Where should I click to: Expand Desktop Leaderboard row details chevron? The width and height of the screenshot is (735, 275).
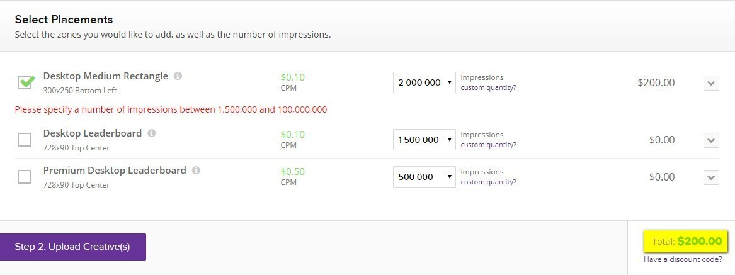(711, 140)
